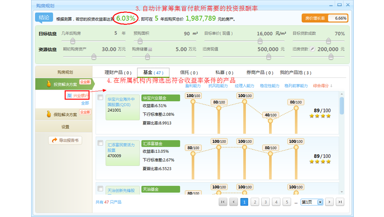The height and width of the screenshot is (217, 384).
Task: Click the gourd icon for 投资解决方案
Action: point(49,84)
